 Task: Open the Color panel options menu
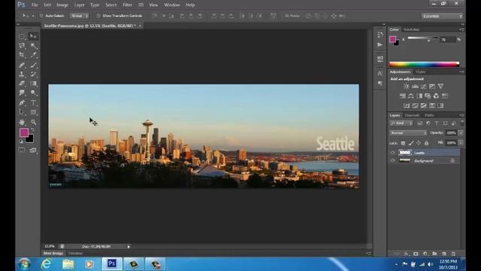pyautogui.click(x=461, y=29)
